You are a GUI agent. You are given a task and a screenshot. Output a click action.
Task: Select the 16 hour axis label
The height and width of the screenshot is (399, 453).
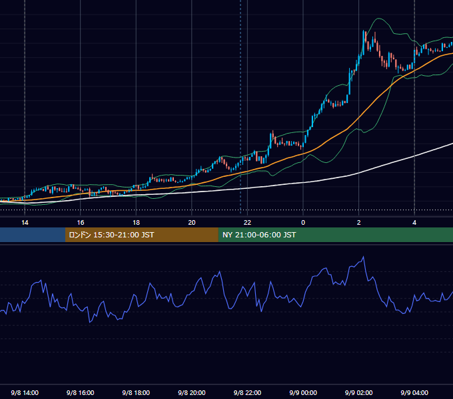[81, 223]
